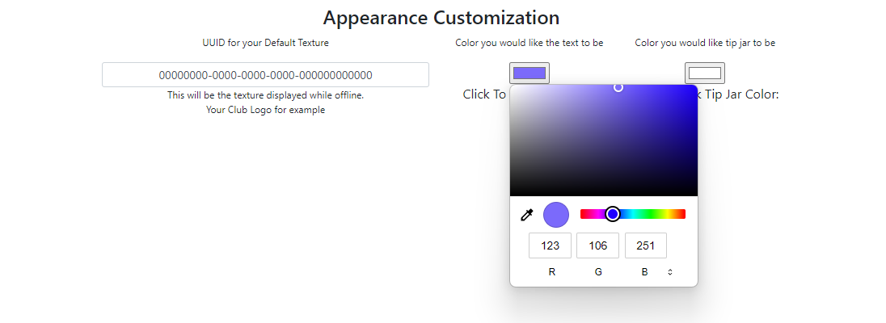
Task: Click the 'Color you would like tip jar to be' label
Action: click(705, 43)
